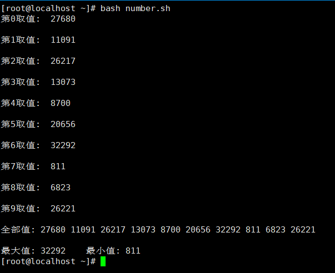Select the value 11091 in row 第1取值

coord(63,40)
